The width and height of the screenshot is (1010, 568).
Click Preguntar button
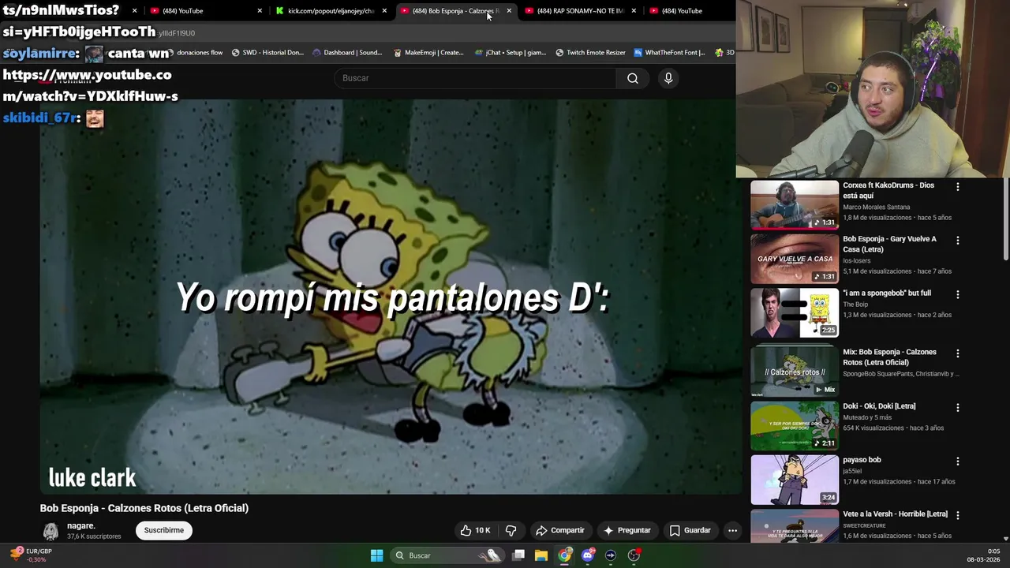[627, 530]
